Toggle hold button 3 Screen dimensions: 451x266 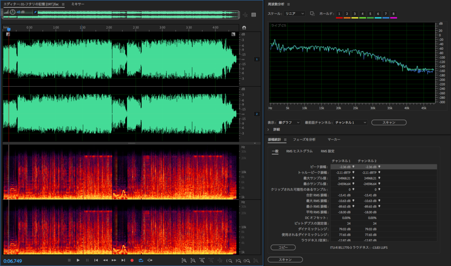[355, 14]
